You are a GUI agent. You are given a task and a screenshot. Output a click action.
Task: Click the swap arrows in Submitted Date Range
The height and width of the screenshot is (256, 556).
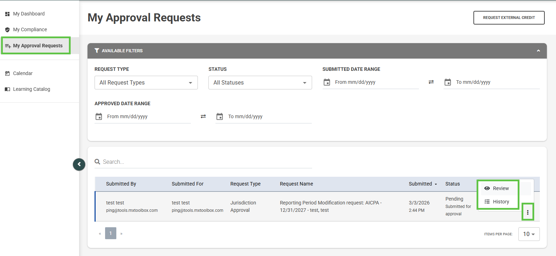[x=431, y=82]
